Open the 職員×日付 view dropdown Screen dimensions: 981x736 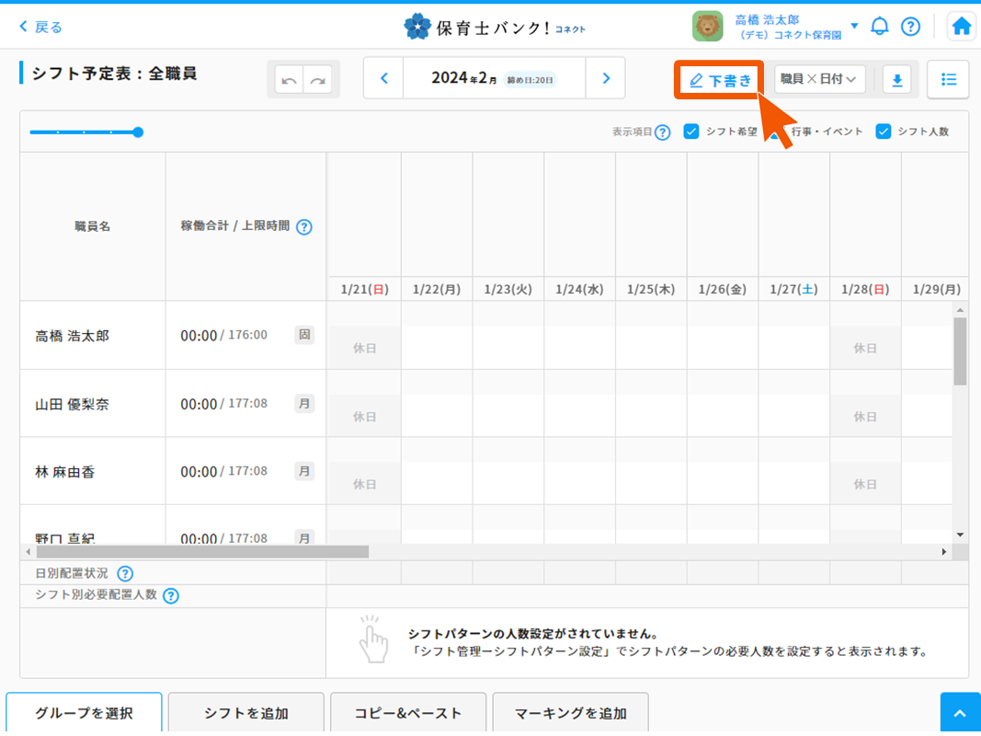[x=819, y=80]
